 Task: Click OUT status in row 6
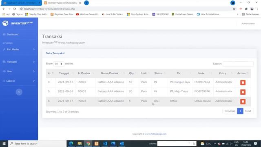click(x=157, y=101)
